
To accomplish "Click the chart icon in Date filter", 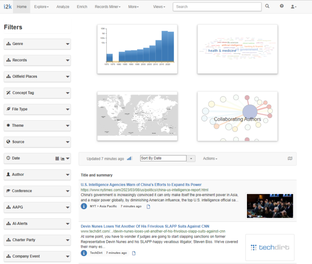I will (63, 158).
